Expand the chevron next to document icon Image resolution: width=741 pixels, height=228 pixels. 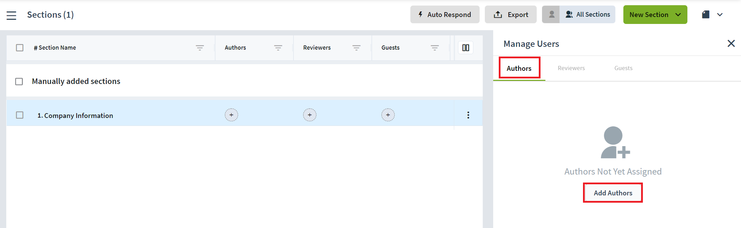[x=720, y=15]
